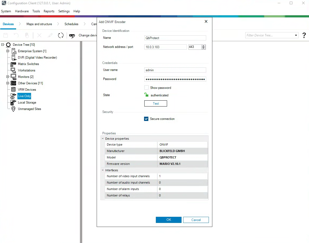309x243 pixels.
Task: Click the Workstations icon in tree
Action: tap(13, 70)
